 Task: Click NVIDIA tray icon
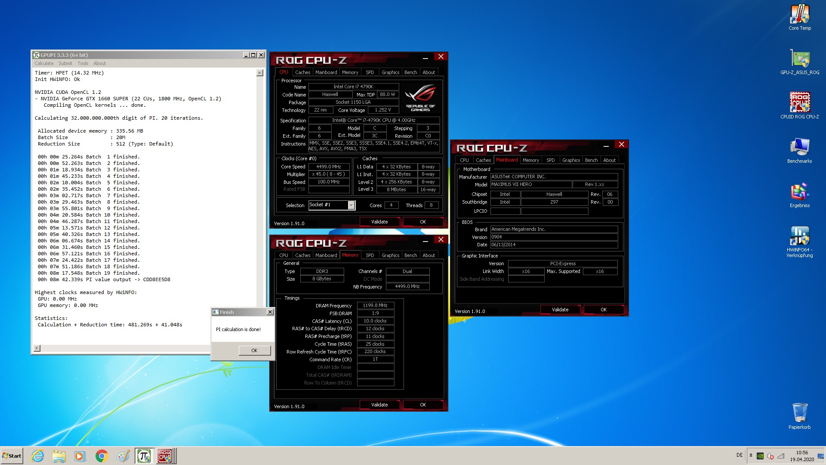[x=760, y=456]
